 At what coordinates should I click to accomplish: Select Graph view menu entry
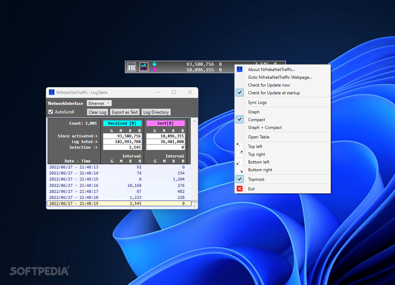pyautogui.click(x=254, y=112)
